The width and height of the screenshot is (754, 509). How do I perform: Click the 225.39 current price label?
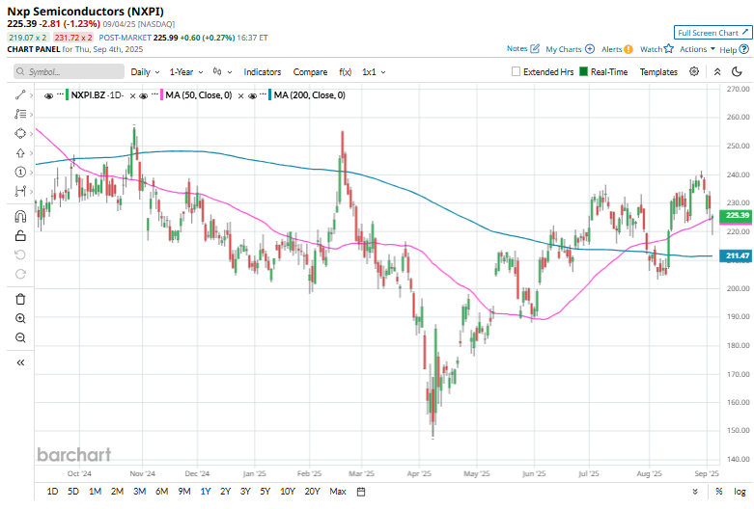(736, 216)
